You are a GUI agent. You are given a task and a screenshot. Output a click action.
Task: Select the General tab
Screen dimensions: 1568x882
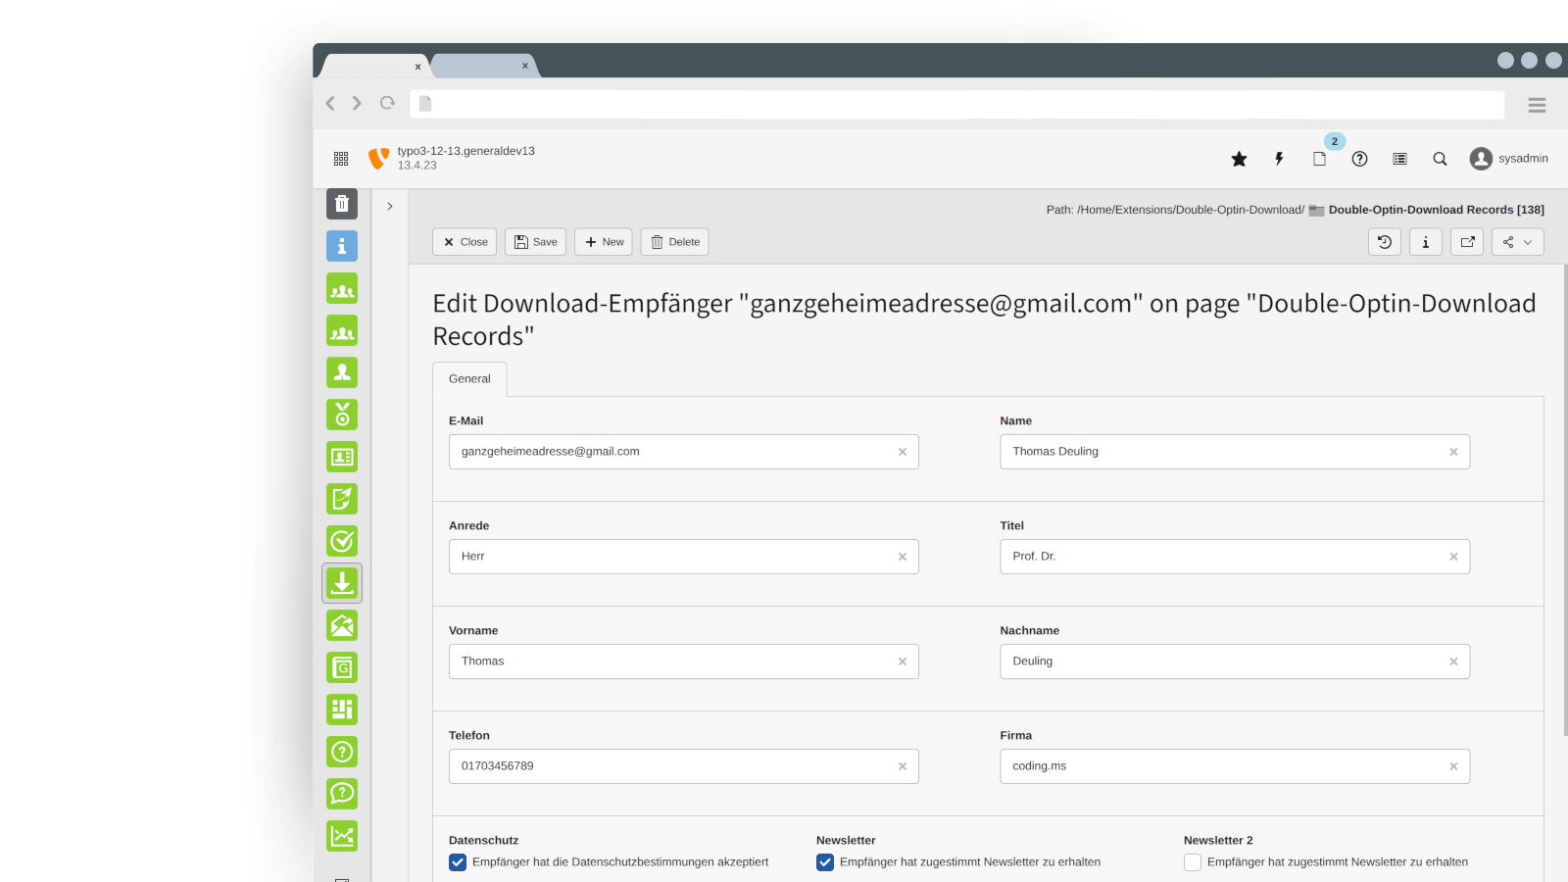[469, 379]
